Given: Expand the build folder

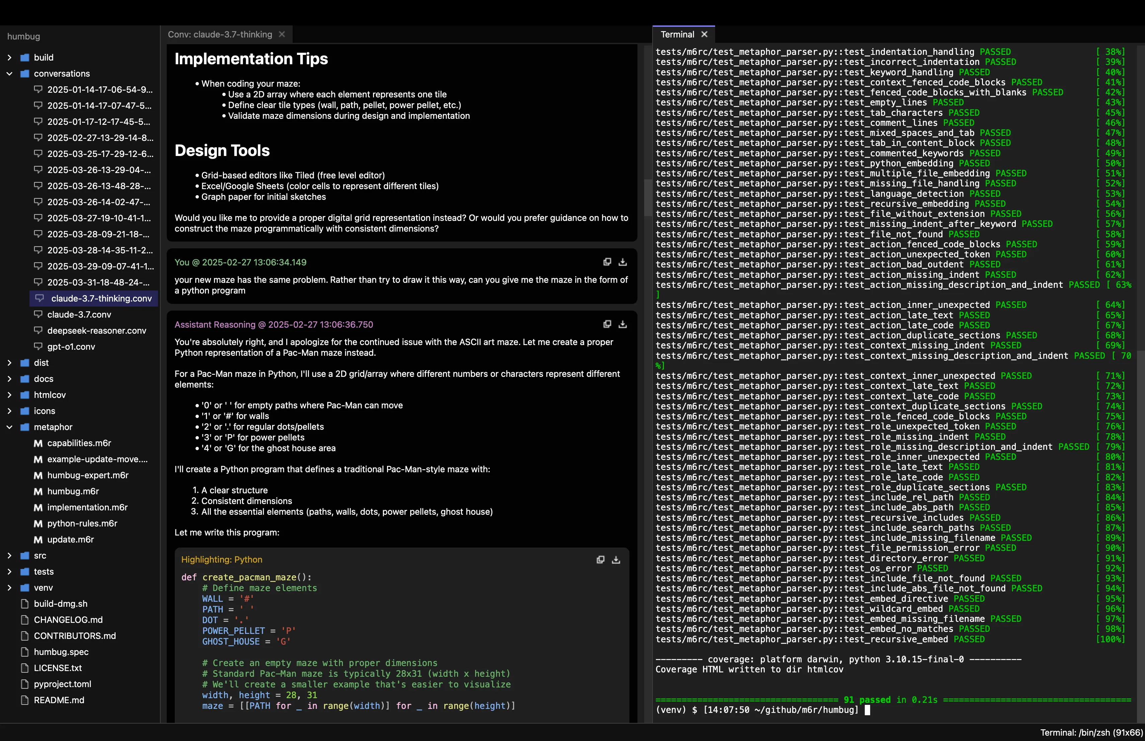Looking at the screenshot, I should coord(9,57).
